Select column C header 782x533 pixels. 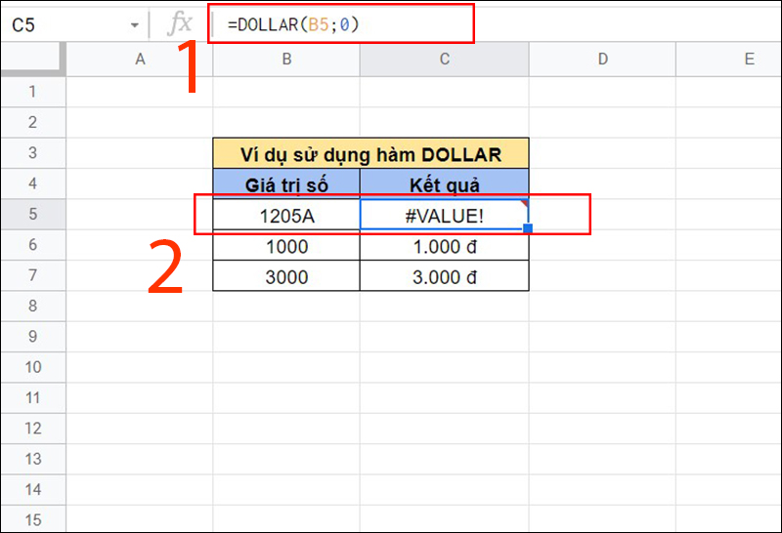(x=445, y=60)
